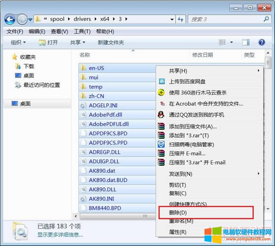Viewport: 275px width, 246px height.
Task: Select the temp folder
Action: click(117, 86)
